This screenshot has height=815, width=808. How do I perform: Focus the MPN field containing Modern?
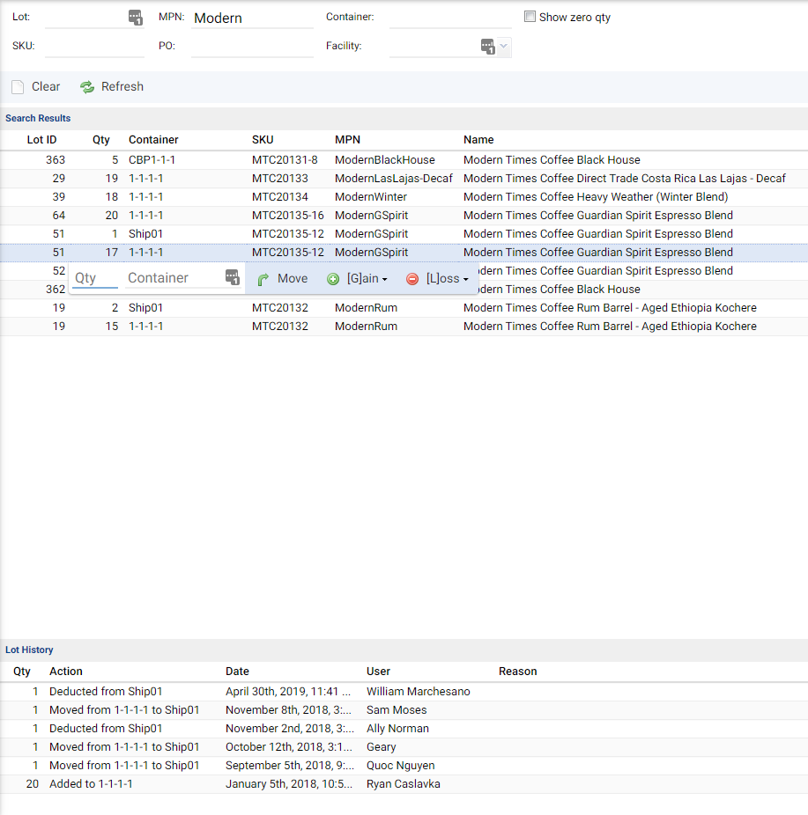tap(252, 18)
